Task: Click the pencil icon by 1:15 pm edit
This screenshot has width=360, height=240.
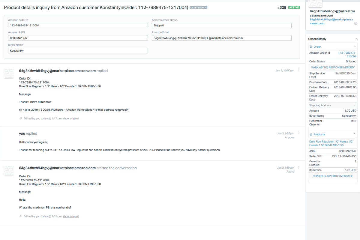Action: [21, 216]
